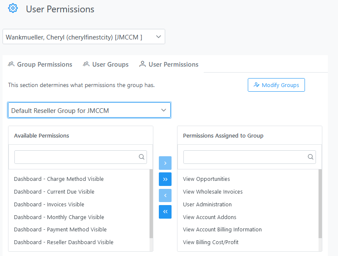Viewport: 338px width, 256px height.
Task: Click the group icon on Group Permissions tab
Action: 11,64
